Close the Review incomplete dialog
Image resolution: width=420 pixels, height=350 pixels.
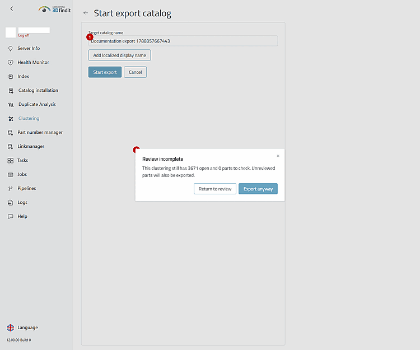278,156
